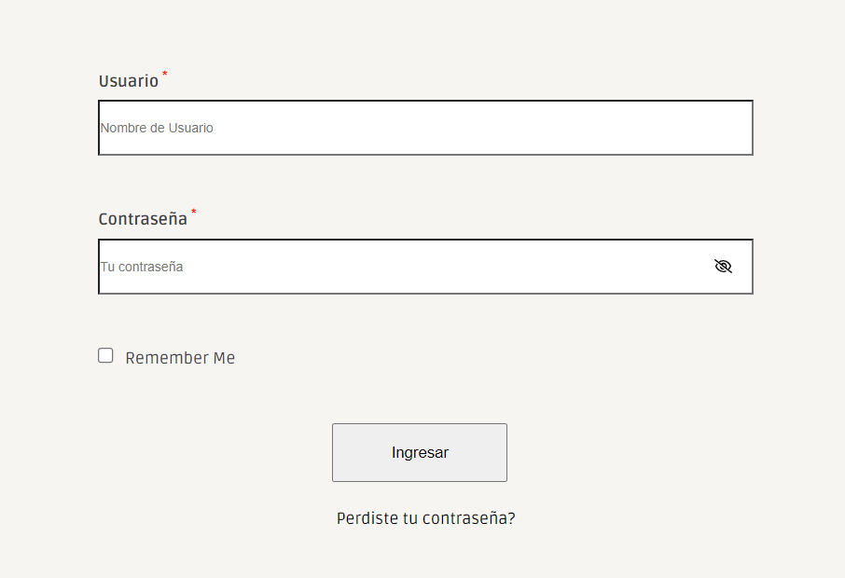Focus the 'Tu contraseña' password field
The width and height of the screenshot is (845, 578).
[425, 267]
